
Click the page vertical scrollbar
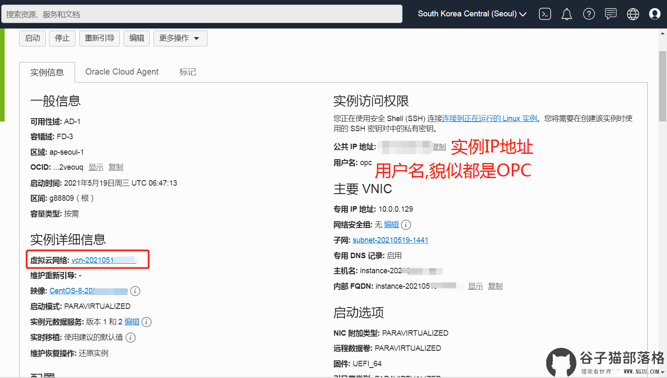662,86
